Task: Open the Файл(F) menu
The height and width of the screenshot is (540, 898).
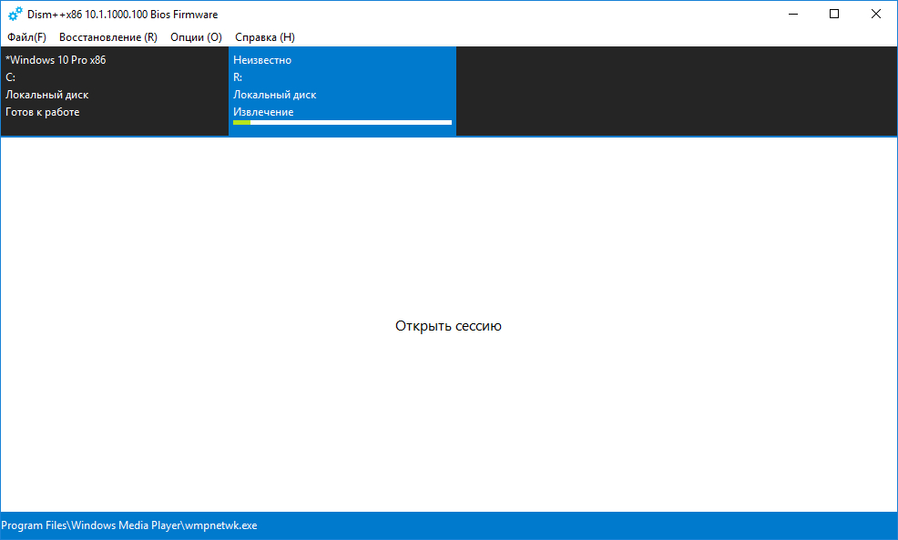Action: (26, 37)
